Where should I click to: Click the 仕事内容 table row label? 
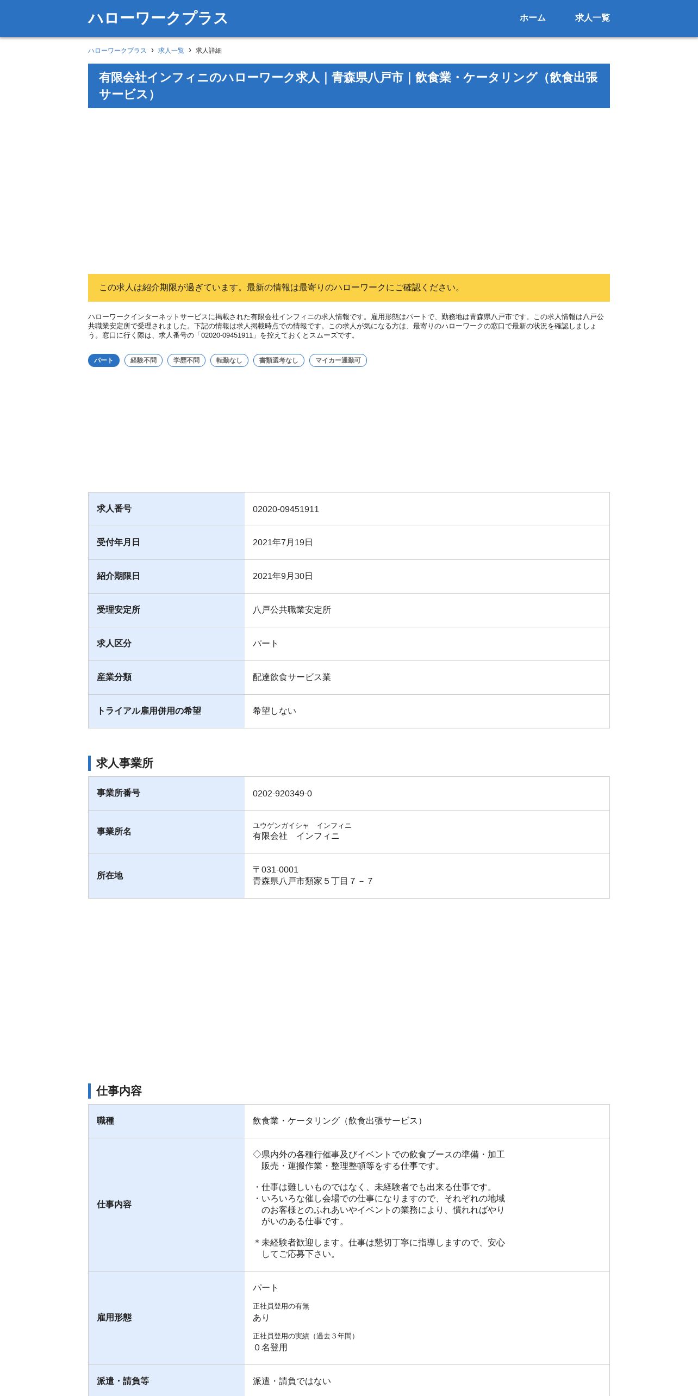point(114,1205)
